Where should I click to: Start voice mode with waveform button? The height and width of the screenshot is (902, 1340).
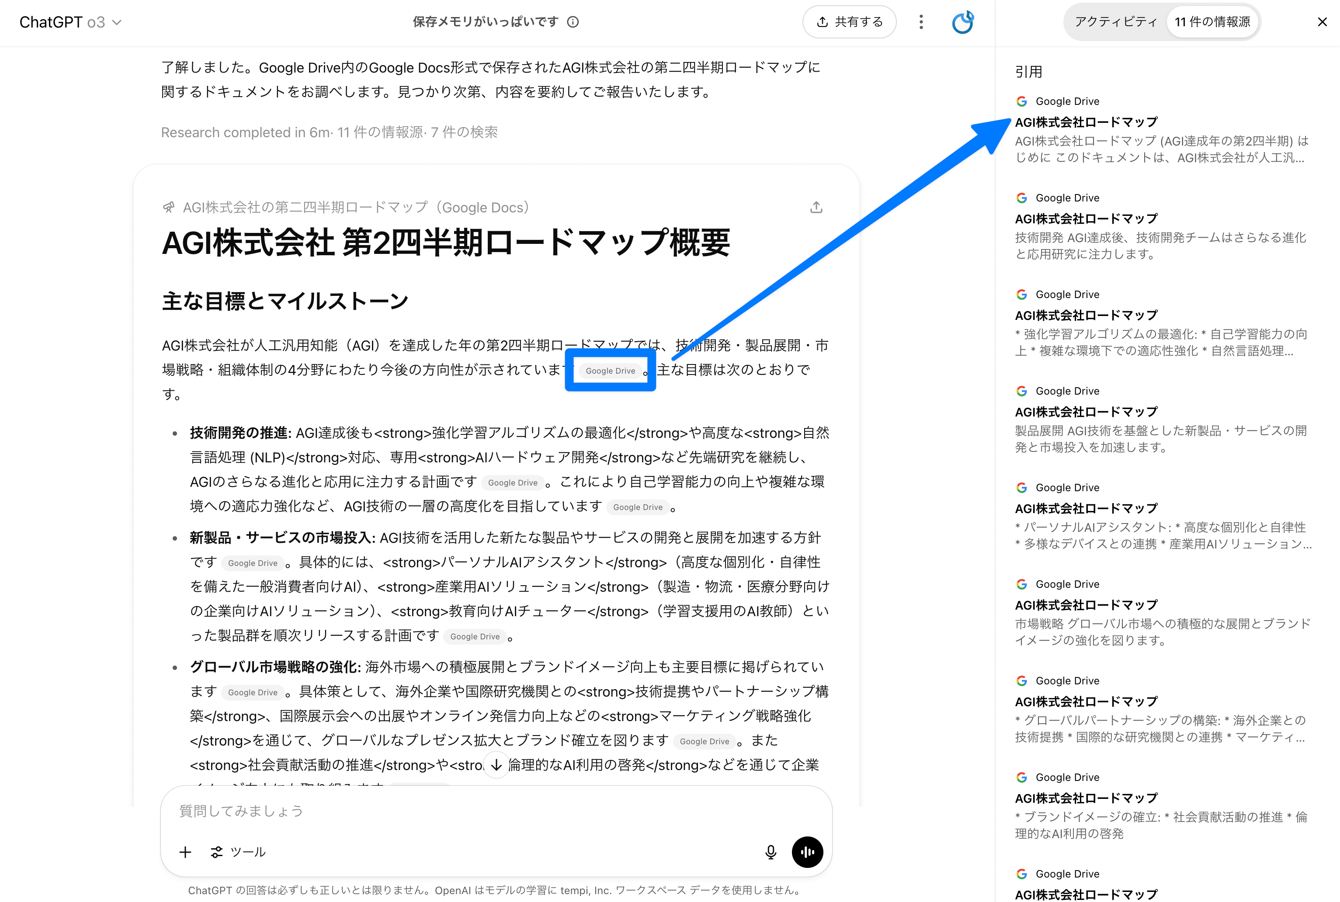coord(807,852)
